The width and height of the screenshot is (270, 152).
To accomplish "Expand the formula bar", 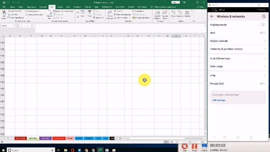I will [x=205, y=25].
